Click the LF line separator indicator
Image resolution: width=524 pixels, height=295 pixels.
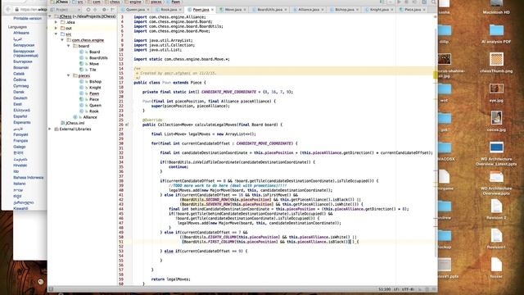396,289
